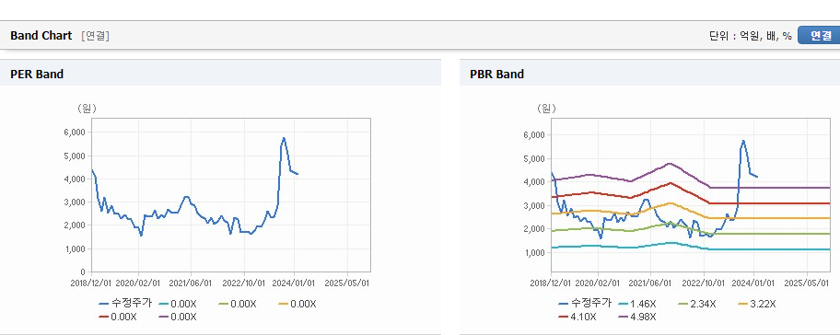
Task: Toggle 수정주가 series in the PER Band legend
Action: click(125, 304)
